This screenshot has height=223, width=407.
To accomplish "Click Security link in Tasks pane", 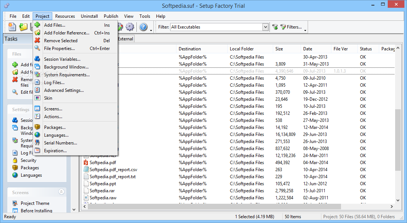I will pyautogui.click(x=29, y=160).
